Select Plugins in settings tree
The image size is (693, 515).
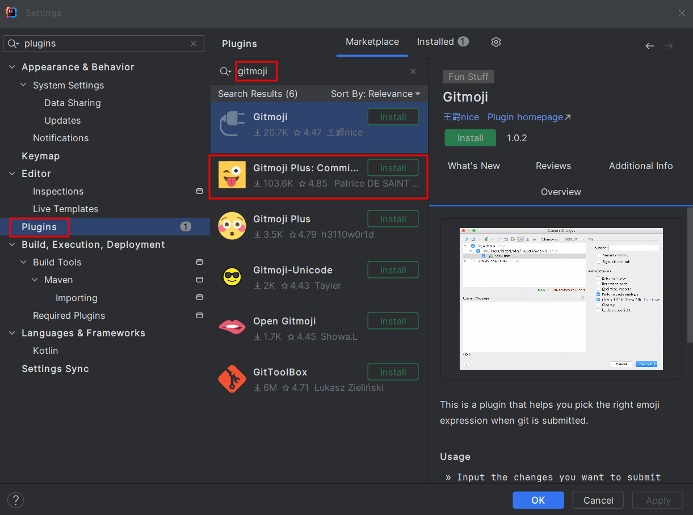105,227
